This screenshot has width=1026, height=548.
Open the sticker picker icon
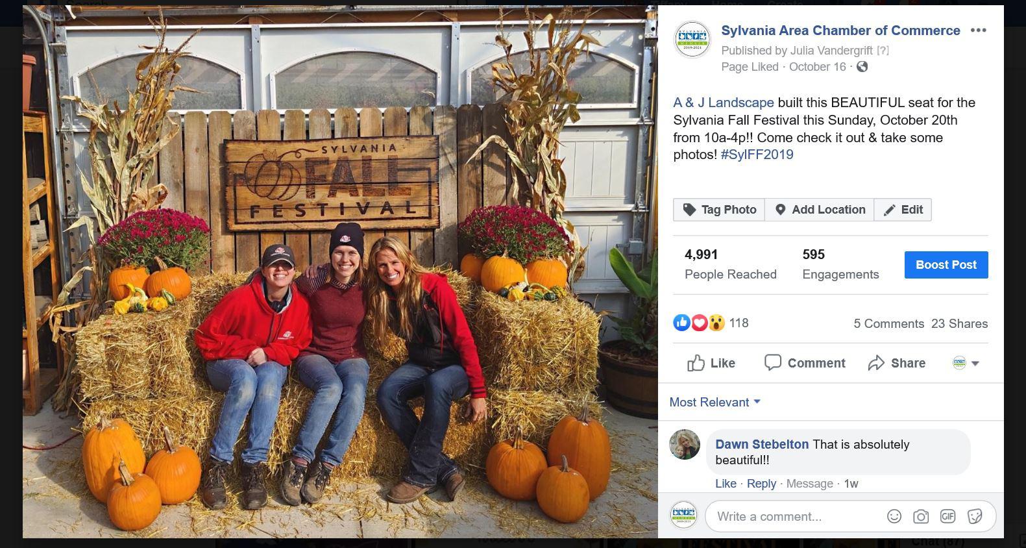(974, 516)
